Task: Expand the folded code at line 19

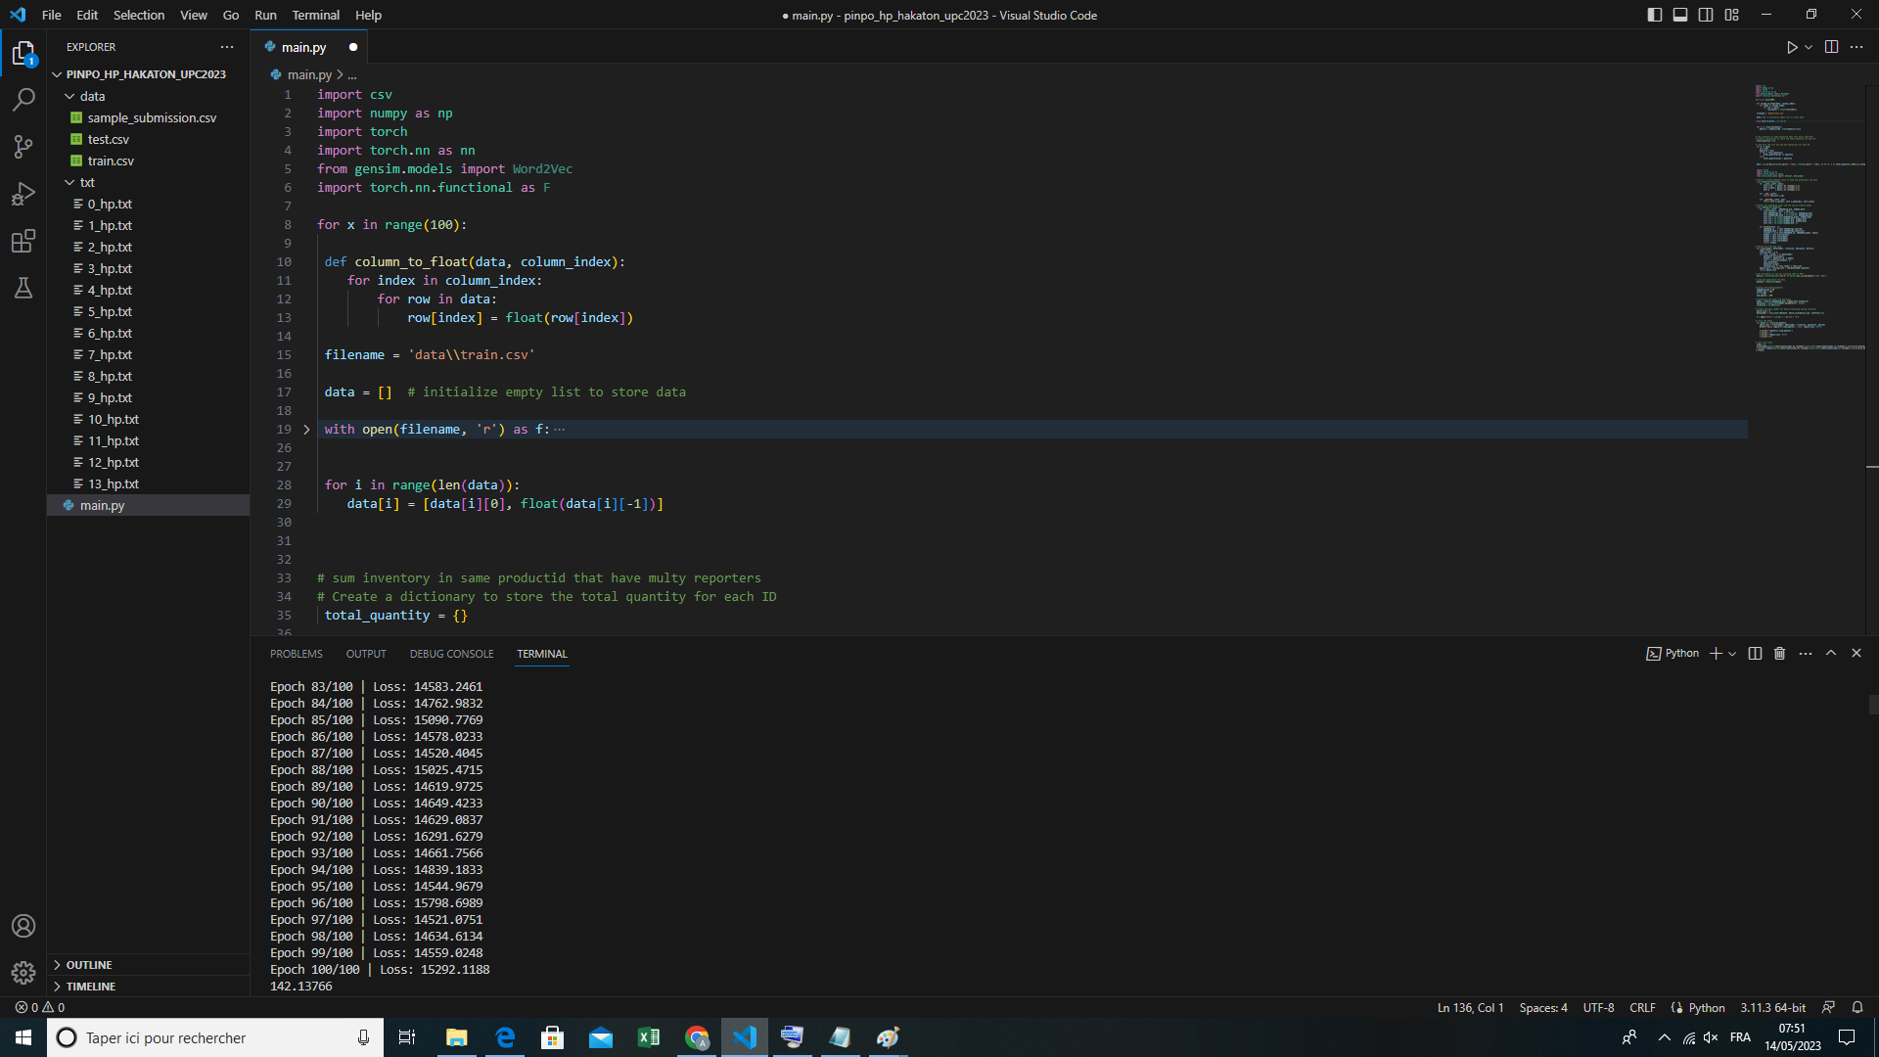Action: pyautogui.click(x=306, y=429)
